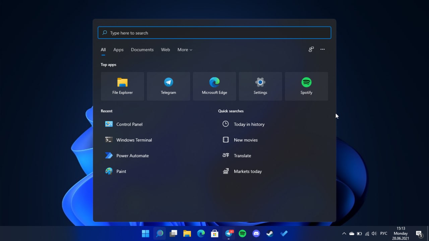Switch to the Apps search tab
The image size is (429, 241).
(118, 50)
